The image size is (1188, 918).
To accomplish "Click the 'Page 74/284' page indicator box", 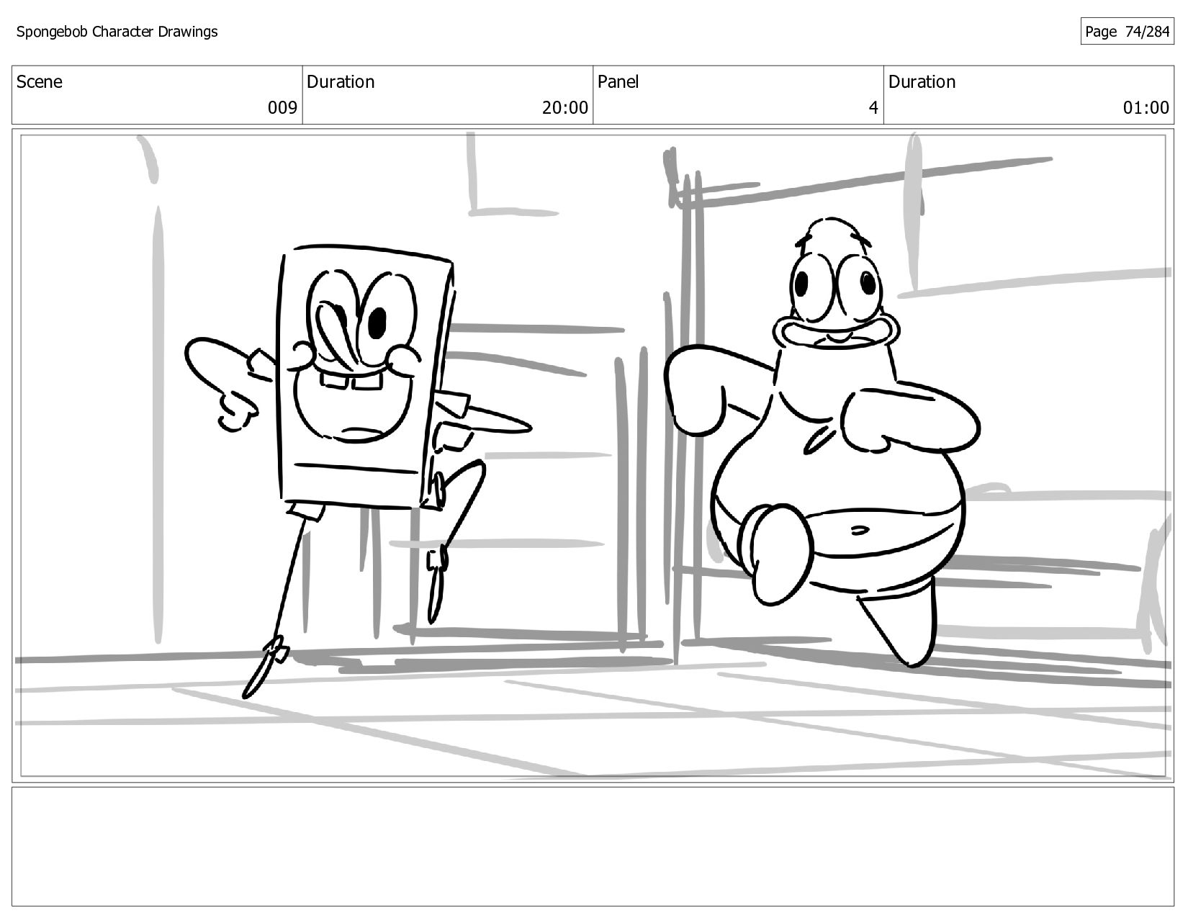I will click(1127, 32).
